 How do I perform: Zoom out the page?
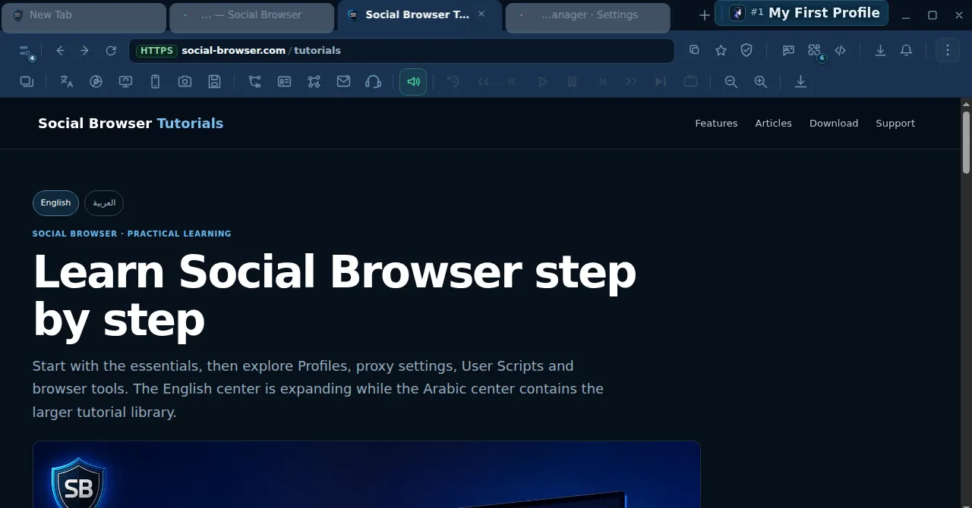pos(731,82)
